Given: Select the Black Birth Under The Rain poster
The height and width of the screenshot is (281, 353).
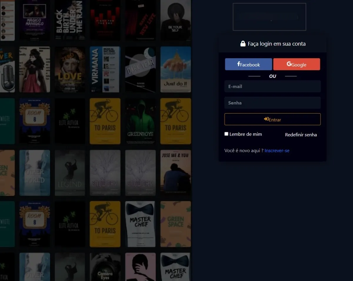Looking at the screenshot, I should [70, 20].
